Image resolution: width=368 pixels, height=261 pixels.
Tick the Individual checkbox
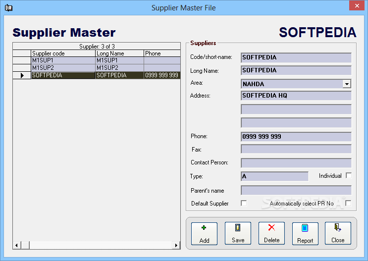pos(349,175)
